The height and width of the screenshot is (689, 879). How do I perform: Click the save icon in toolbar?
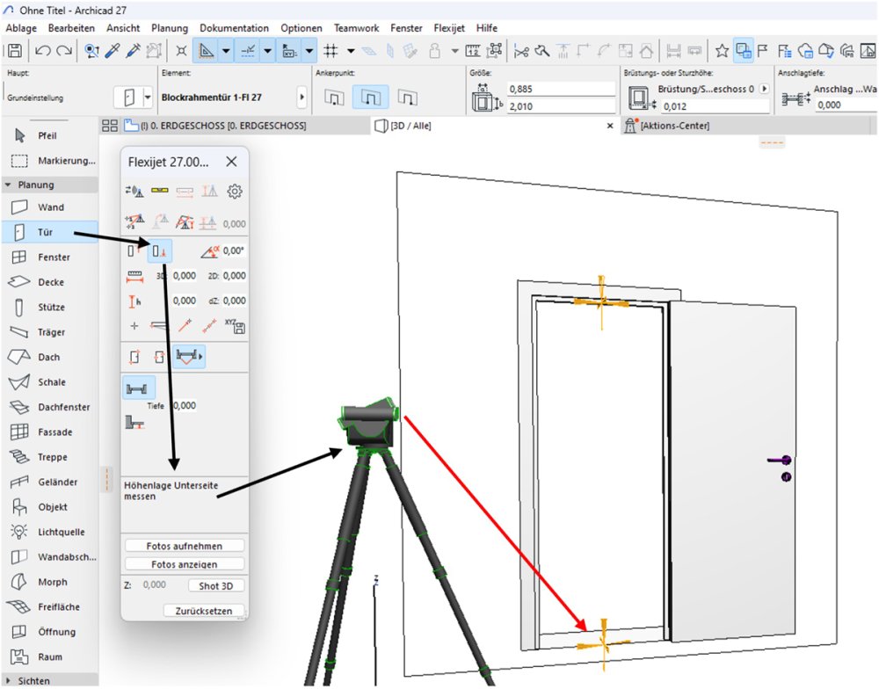tap(15, 51)
